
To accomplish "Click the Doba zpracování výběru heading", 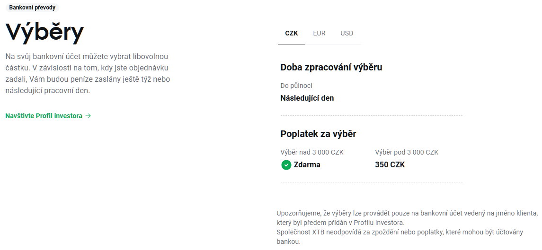I will tap(331, 67).
